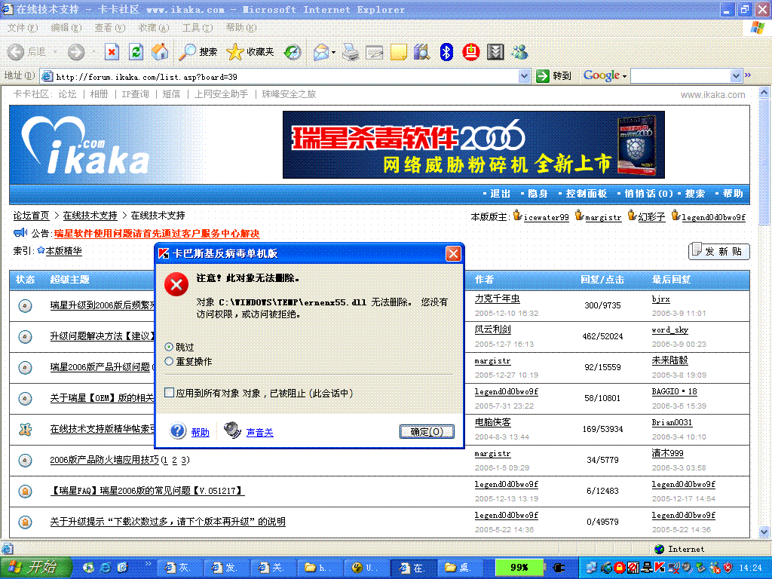The width and height of the screenshot is (772, 579).
Task: Click the Messenger people icon in toolbar
Action: [519, 52]
